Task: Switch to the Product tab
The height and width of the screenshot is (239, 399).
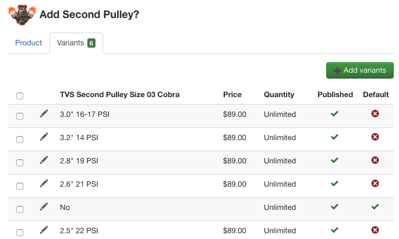Action: [29, 43]
